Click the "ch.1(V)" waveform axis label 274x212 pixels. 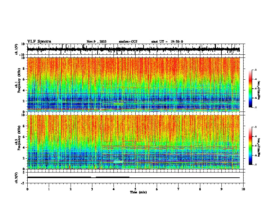tap(17, 49)
